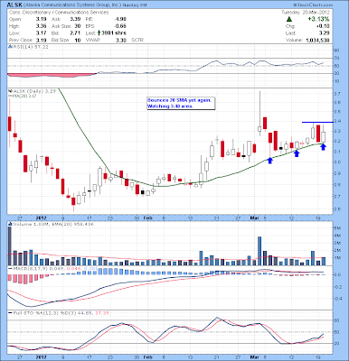Click the Nasdaq GM exchange label

[135, 5]
